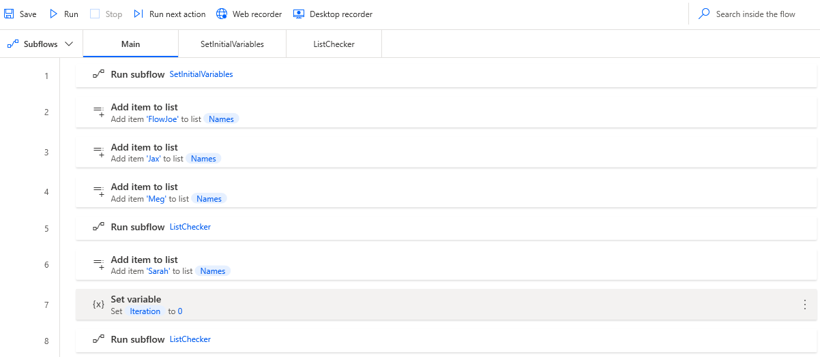Click the Save disk icon

tap(10, 14)
